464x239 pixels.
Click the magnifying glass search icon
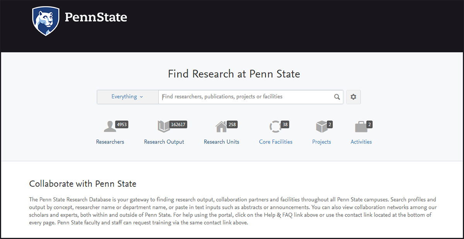pos(337,97)
